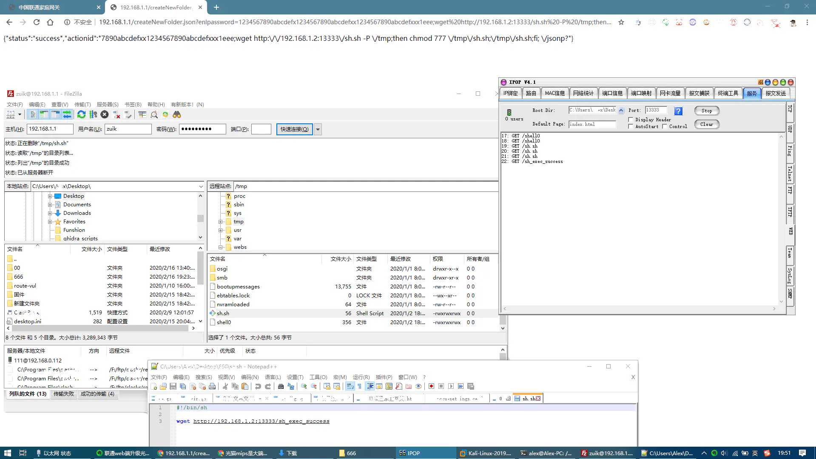Refresh the directory listing in FileZilla

[81, 114]
